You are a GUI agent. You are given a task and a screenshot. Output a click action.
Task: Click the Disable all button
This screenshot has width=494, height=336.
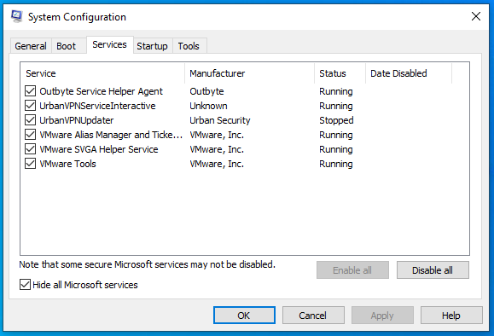coord(433,270)
